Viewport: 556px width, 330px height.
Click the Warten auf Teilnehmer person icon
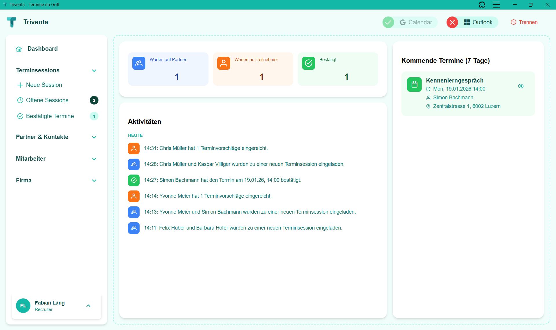tap(224, 63)
